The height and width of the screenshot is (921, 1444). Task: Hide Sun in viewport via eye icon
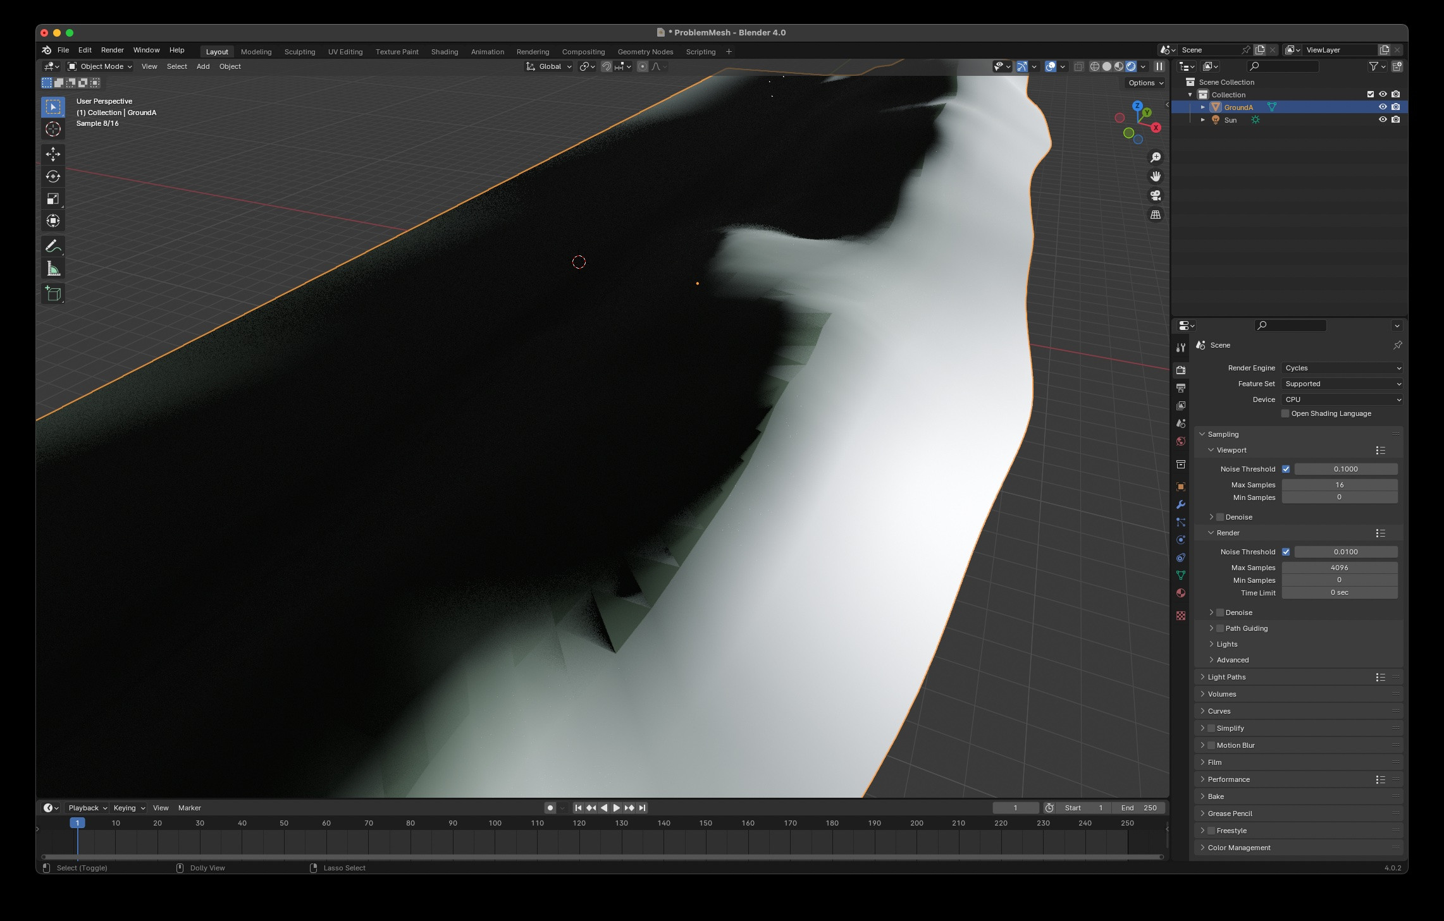tap(1383, 119)
